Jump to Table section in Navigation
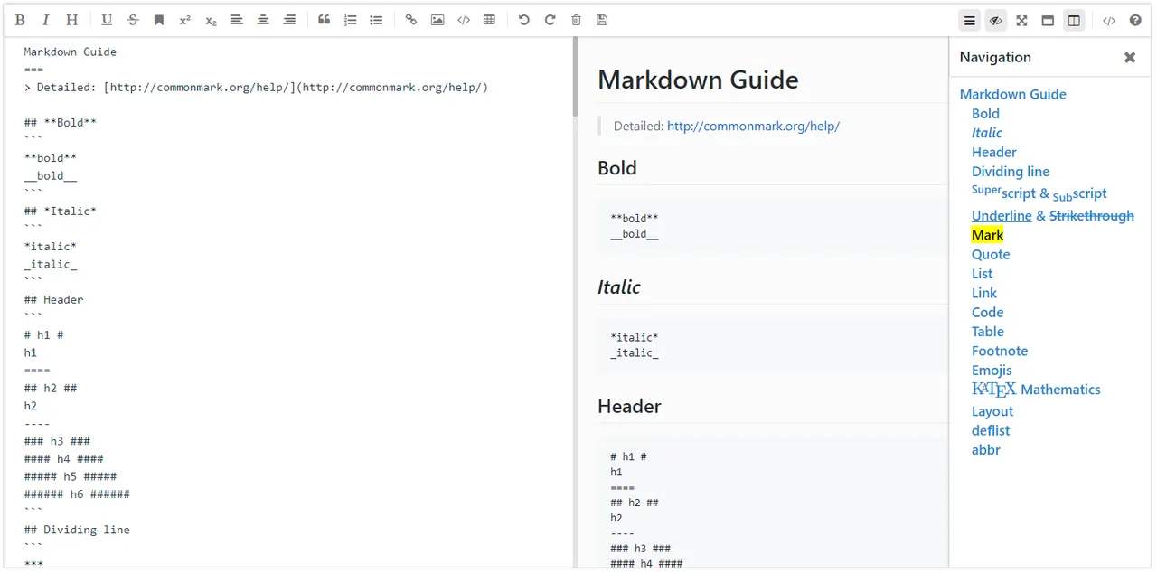 987,332
